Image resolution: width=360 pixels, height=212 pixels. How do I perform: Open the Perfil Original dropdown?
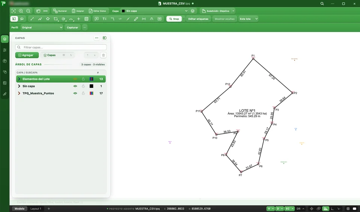click(x=42, y=27)
